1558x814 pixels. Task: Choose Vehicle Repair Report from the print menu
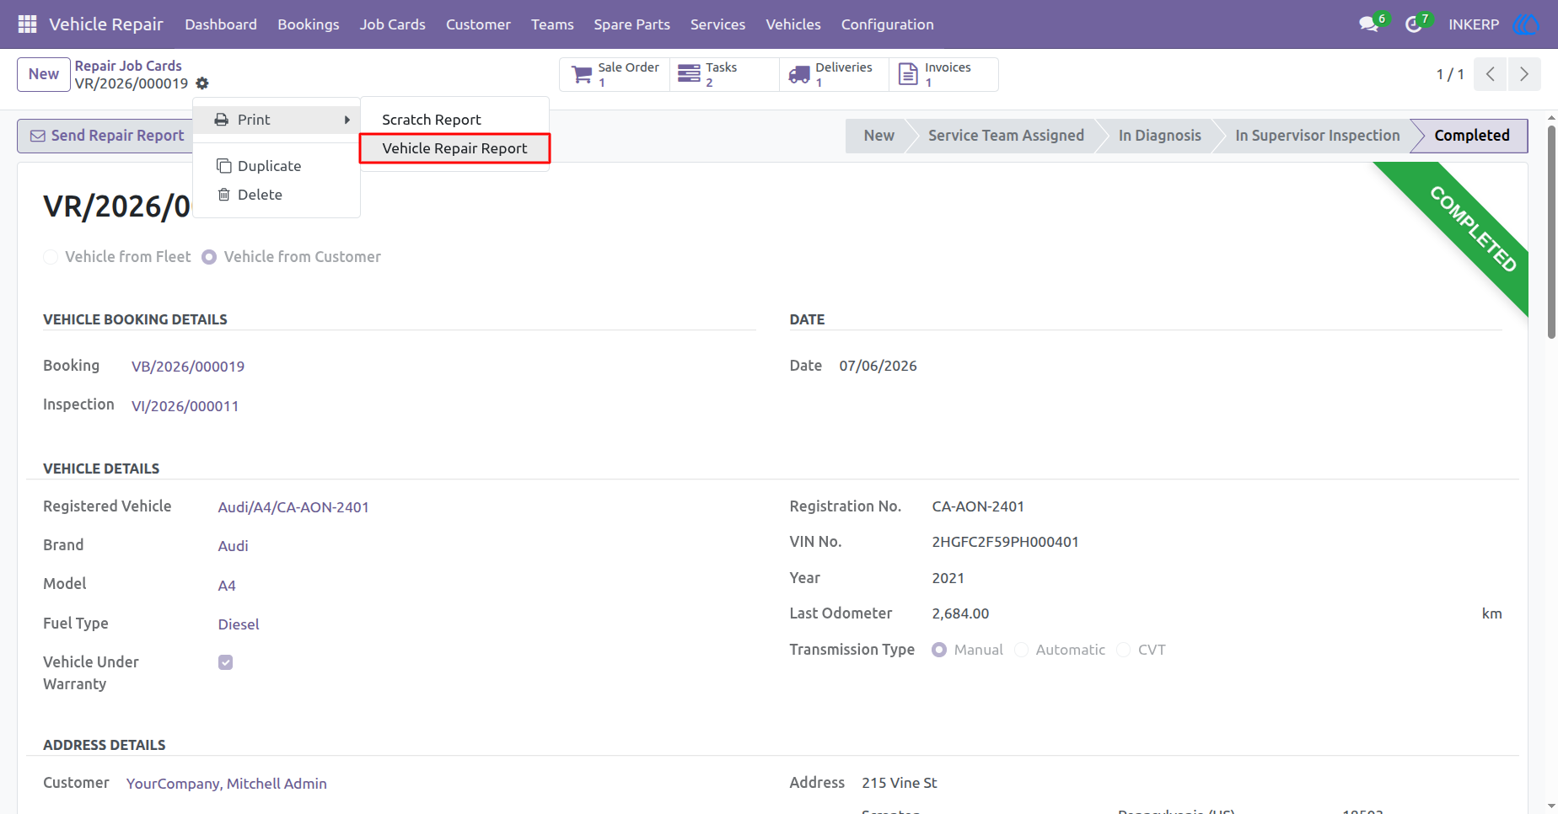pyautogui.click(x=454, y=148)
